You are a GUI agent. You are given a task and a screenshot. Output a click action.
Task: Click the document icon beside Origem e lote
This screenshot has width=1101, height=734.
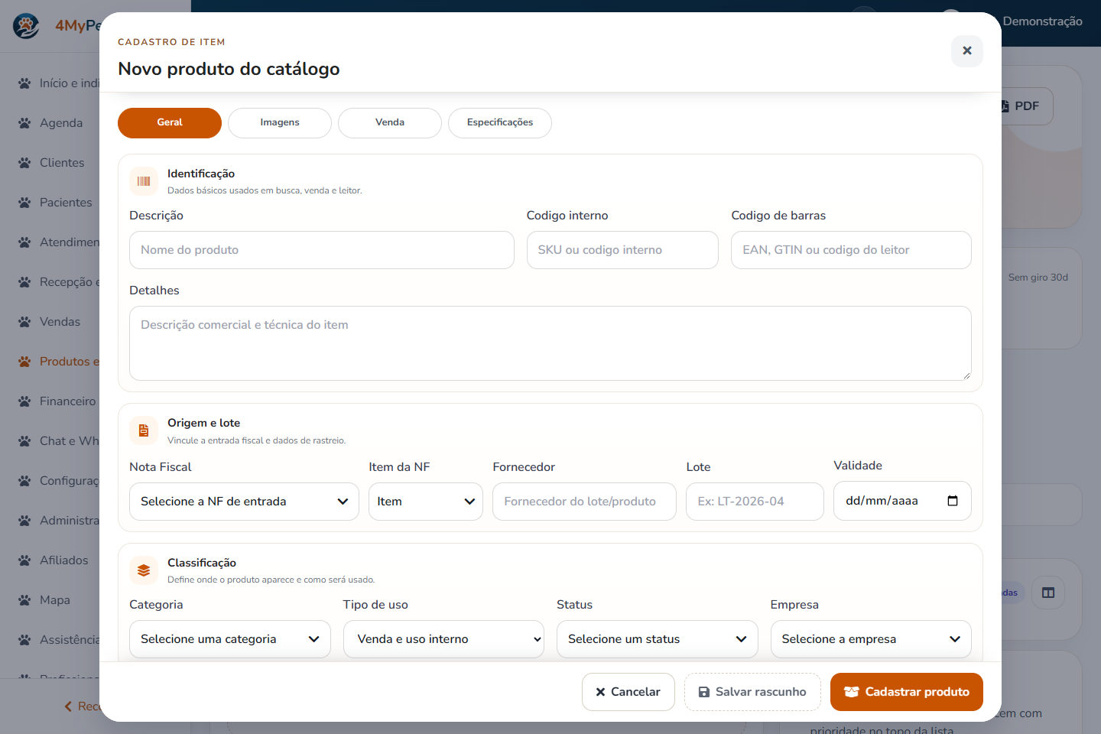(x=144, y=430)
